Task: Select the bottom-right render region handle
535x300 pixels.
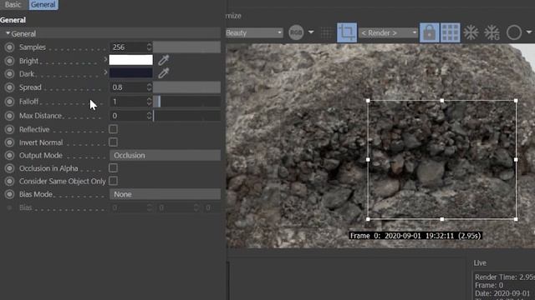Action: pyautogui.click(x=516, y=219)
